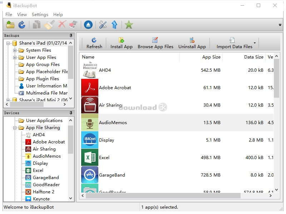Expand the Shane's iPad Mini 2 backup
286x214 pixels.
pyautogui.click(x=8, y=100)
